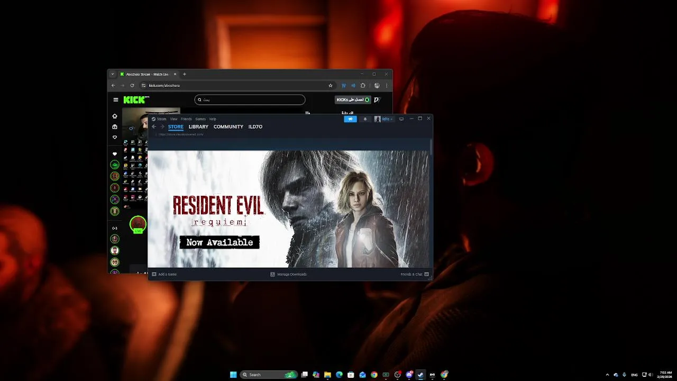Open the View menu in Steam

[x=173, y=119]
